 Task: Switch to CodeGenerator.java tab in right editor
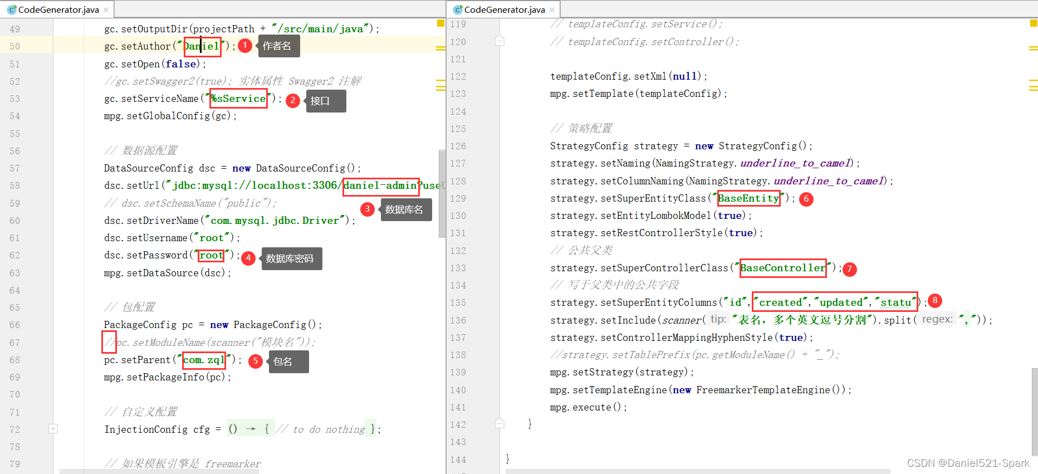coord(504,9)
